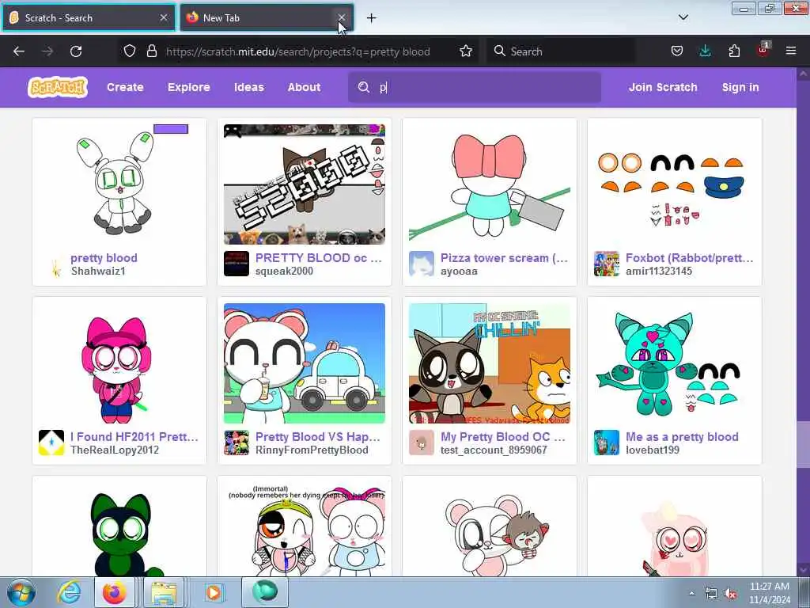Click the tracking protection shield icon
The image size is (810, 608).
point(130,51)
